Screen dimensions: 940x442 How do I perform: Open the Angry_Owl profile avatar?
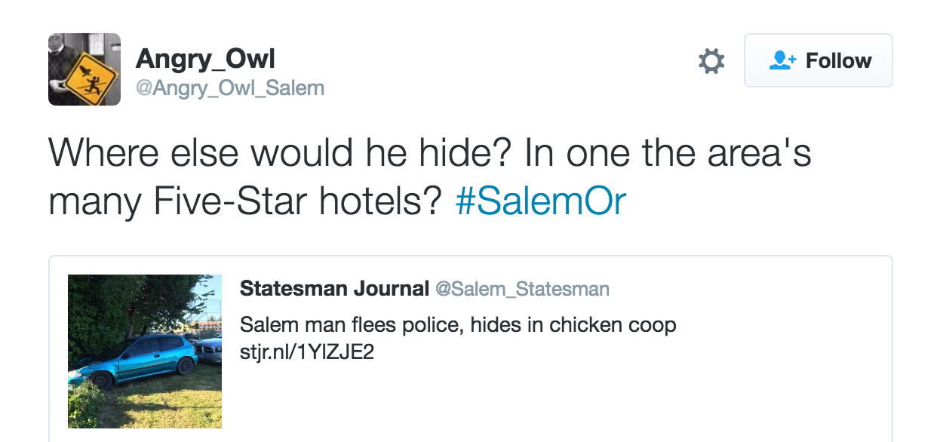(x=84, y=69)
